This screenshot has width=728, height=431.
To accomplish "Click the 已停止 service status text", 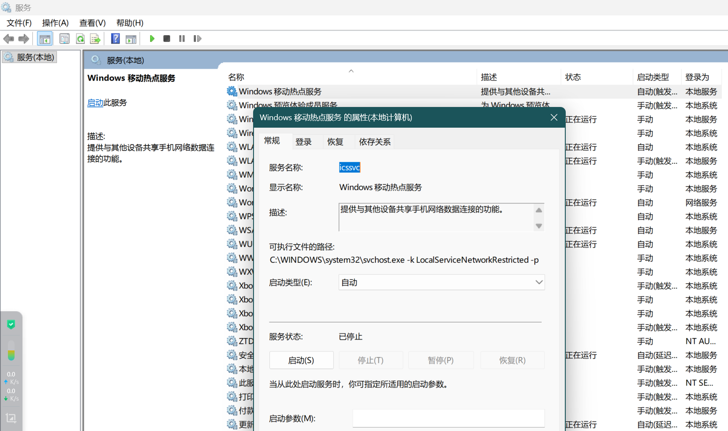I will [x=351, y=337].
